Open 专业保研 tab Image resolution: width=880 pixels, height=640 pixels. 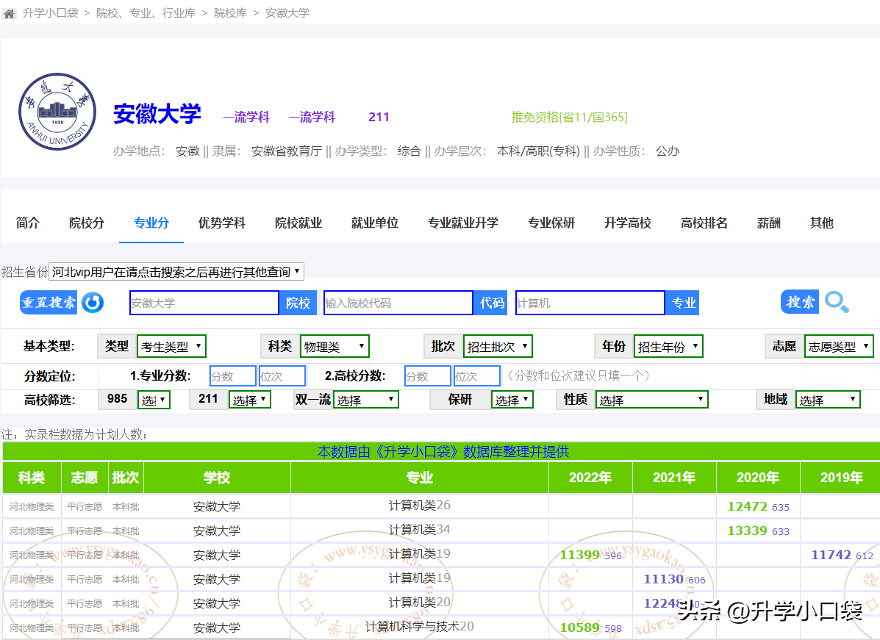click(x=551, y=223)
